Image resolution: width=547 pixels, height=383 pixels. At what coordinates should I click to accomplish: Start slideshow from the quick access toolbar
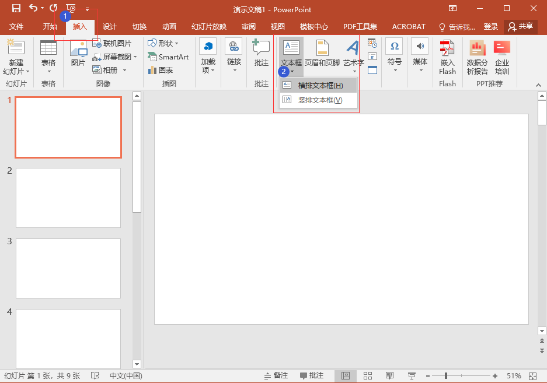pos(71,8)
